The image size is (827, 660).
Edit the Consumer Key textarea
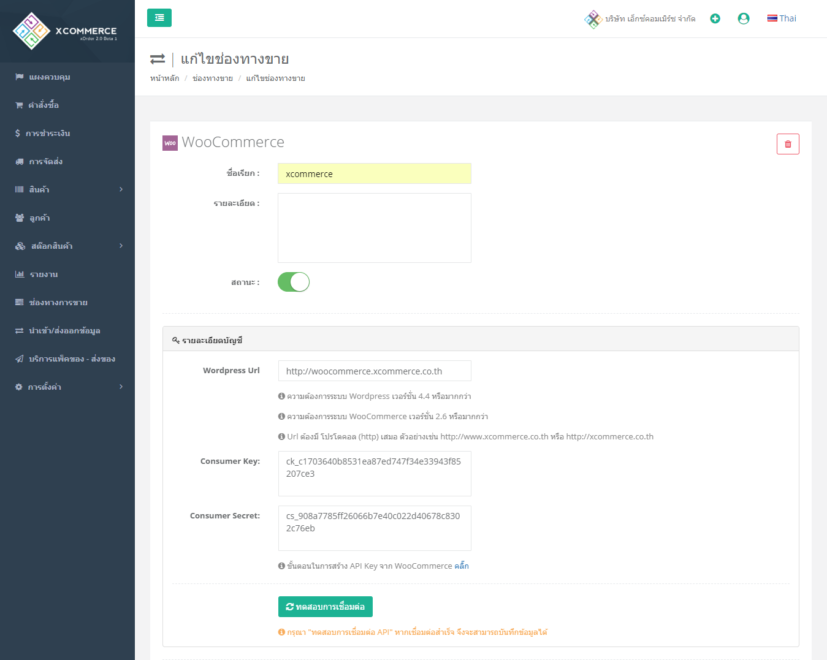375,474
